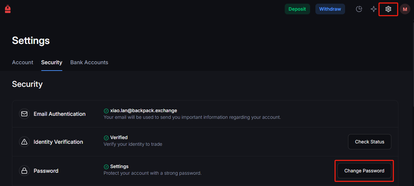
Task: Click the blue Withdraw button
Action: pos(330,9)
